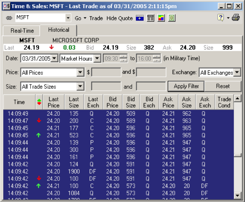Click Go in the toolbar
Image resolution: width=245 pixels, height=202 pixels.
tap(78, 18)
